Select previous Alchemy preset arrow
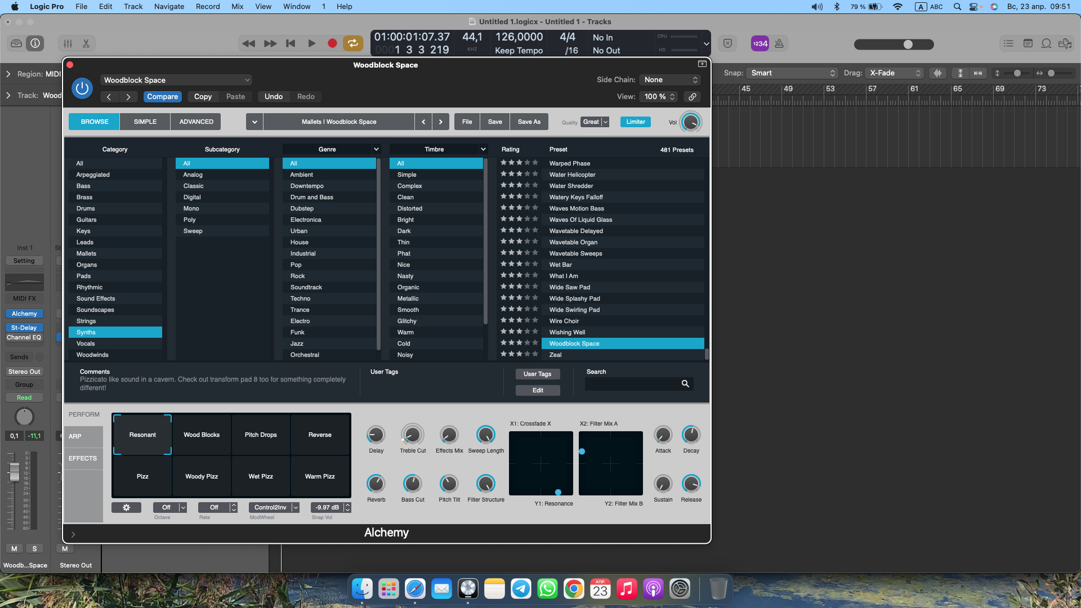This screenshot has height=608, width=1081. (423, 122)
